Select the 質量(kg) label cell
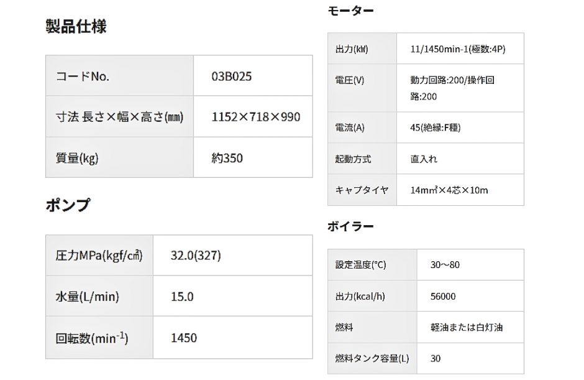Image resolution: width=584 pixels, height=380 pixels. (x=119, y=157)
